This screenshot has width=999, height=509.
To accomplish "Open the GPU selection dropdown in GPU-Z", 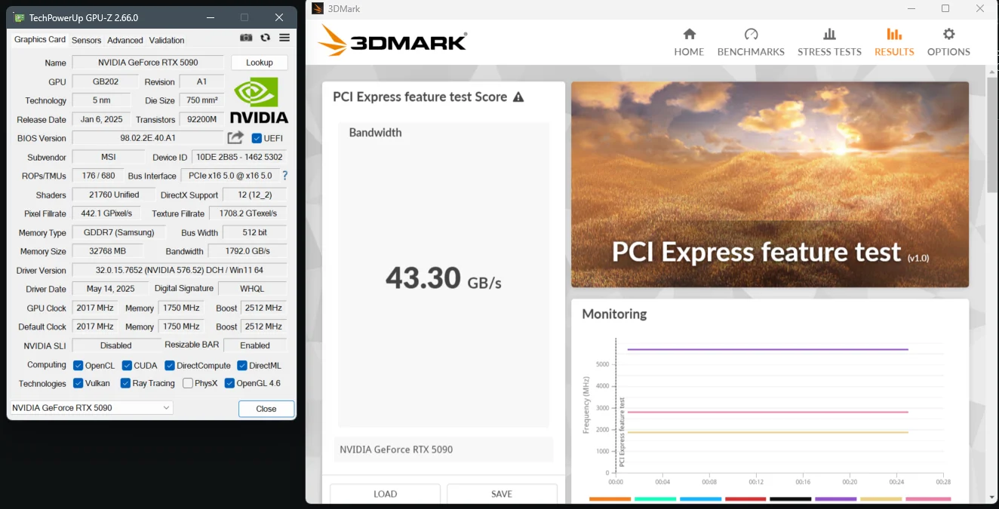I will (x=91, y=408).
